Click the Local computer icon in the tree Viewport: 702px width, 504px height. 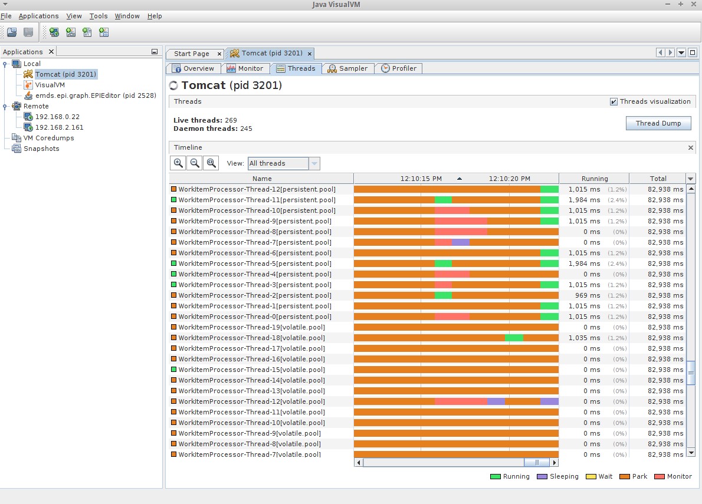pyautogui.click(x=17, y=64)
